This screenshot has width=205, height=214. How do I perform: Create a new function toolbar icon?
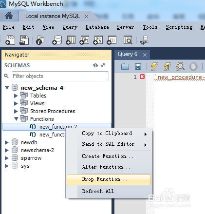(x=112, y=40)
